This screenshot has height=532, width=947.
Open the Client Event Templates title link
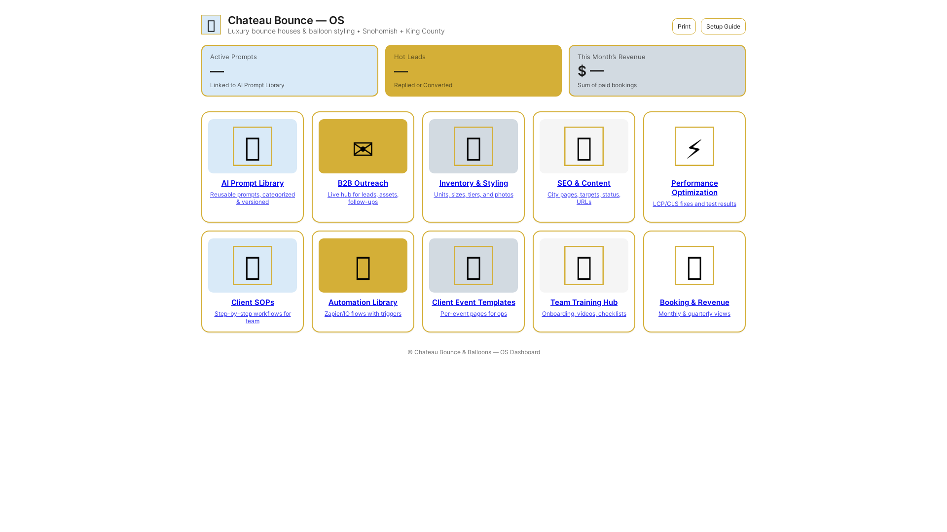point(473,302)
